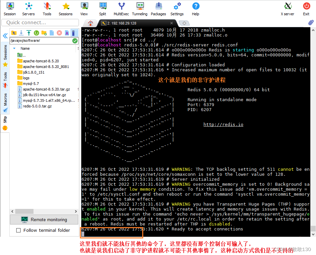
Task: Click the SFTP download arrow icon
Action: coord(21,32)
